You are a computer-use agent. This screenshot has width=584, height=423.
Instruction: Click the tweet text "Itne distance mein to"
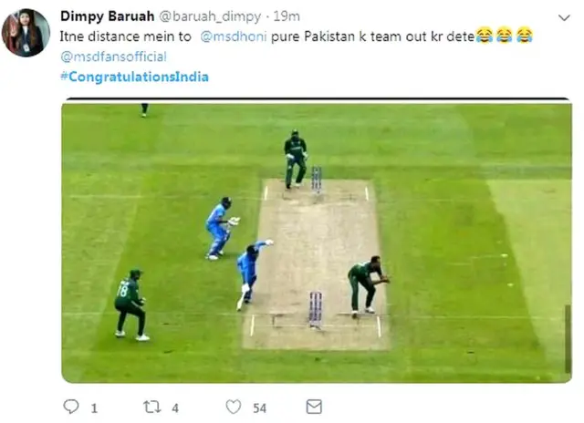pyautogui.click(x=123, y=36)
